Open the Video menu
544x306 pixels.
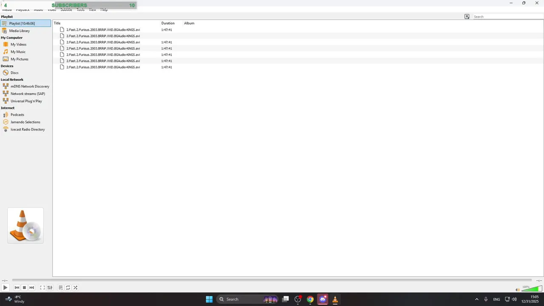pyautogui.click(x=51, y=10)
